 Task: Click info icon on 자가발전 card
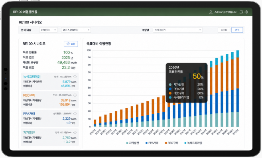(x=75, y=132)
